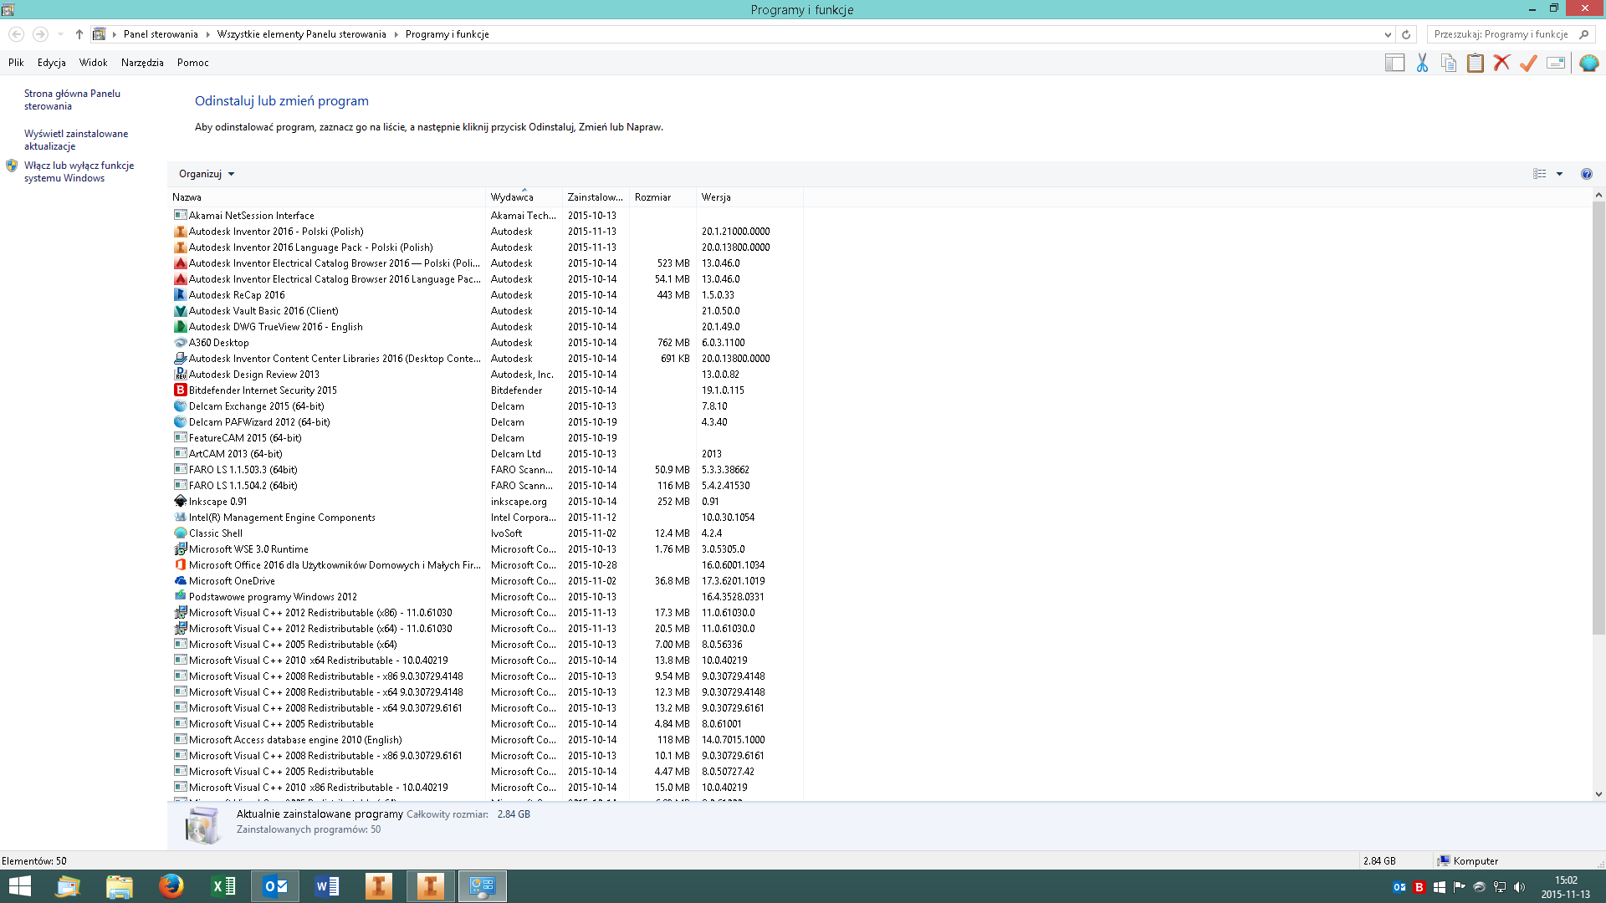Click the Bitdefender Internet Security 2015 icon

coord(180,390)
